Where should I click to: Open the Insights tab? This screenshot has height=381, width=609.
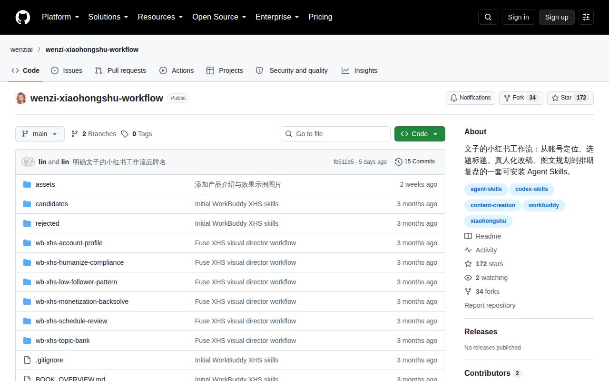(x=359, y=70)
